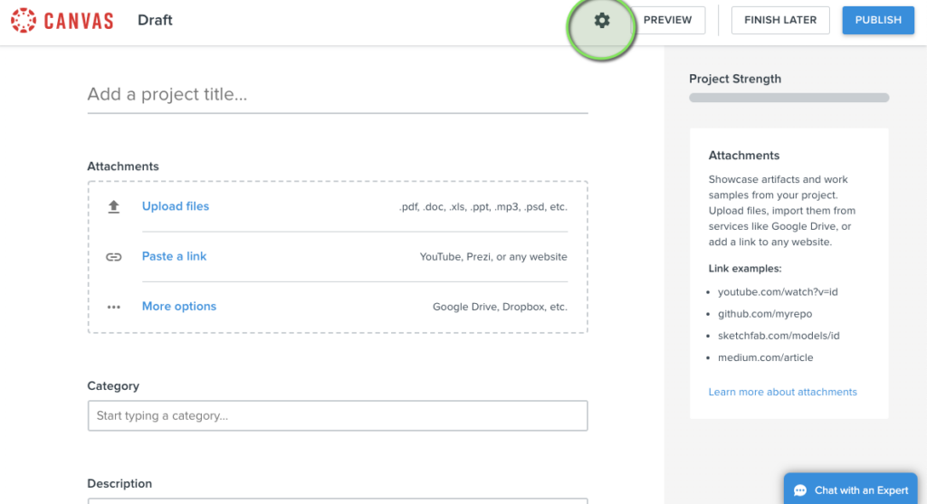Open the gear settings icon
927x504 pixels.
[602, 20]
